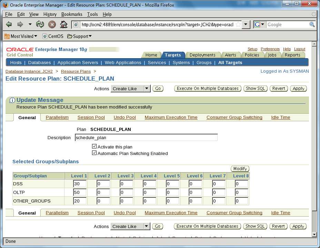Reload the page with the refresh icon
The height and width of the screenshot is (248, 320).
[x=40, y=24]
